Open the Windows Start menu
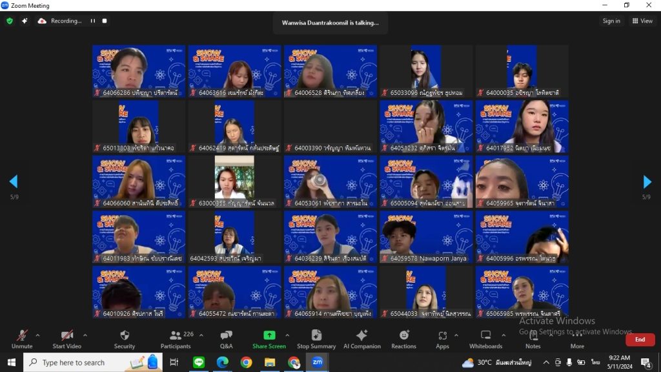 (12, 362)
